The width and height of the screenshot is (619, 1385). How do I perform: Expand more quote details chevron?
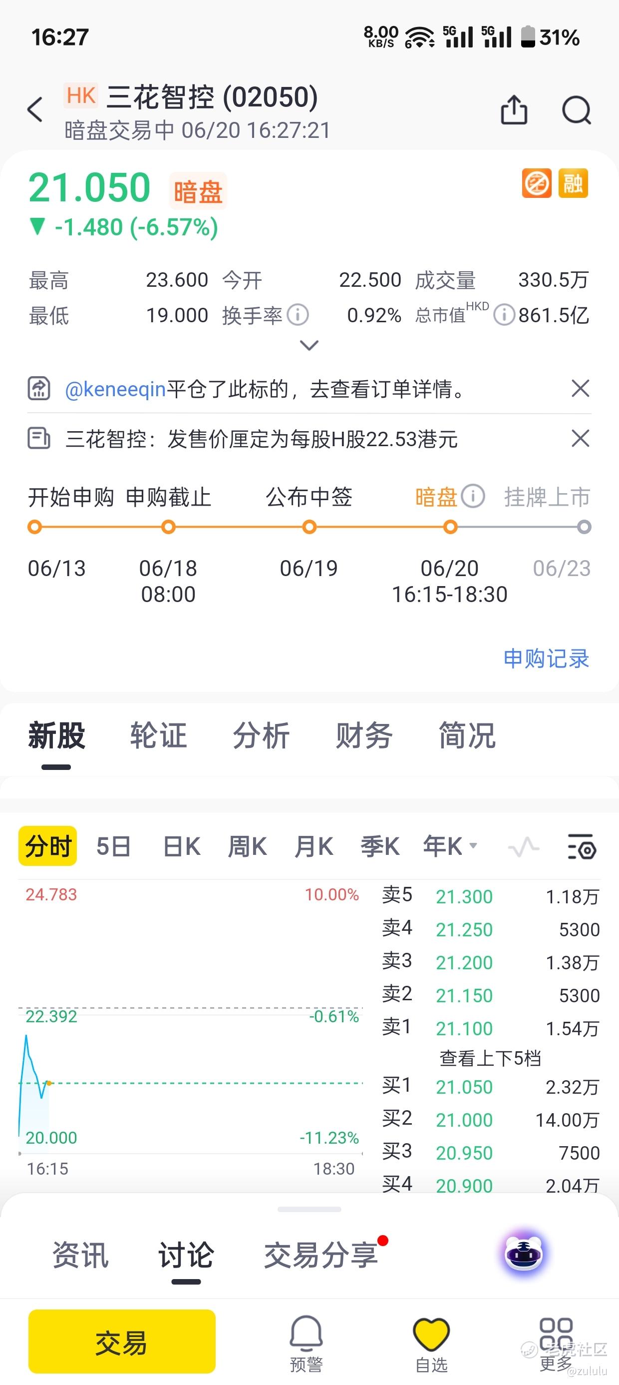tap(309, 345)
